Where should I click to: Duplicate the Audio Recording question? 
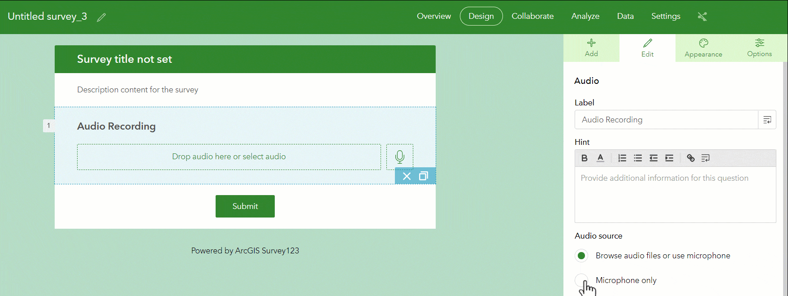tap(423, 176)
